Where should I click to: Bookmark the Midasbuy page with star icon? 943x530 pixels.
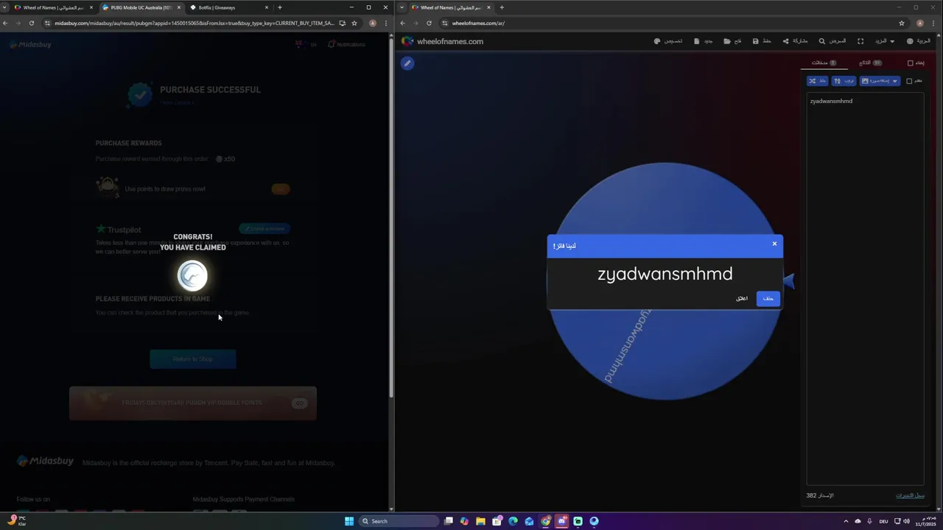tap(354, 23)
